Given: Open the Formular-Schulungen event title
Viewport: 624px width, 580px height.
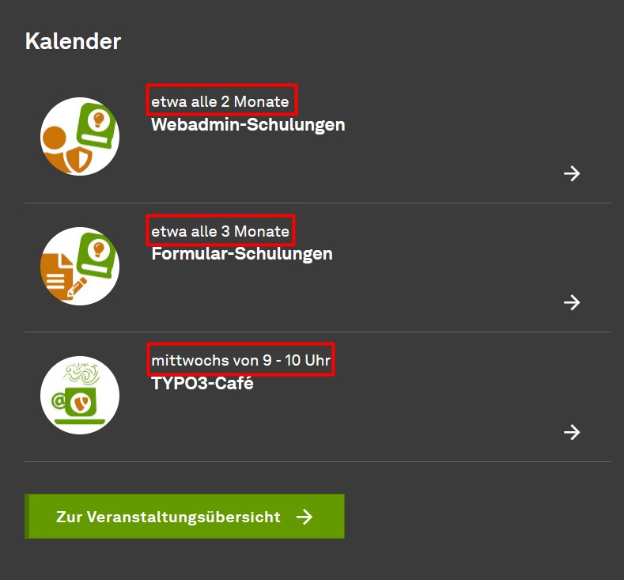Looking at the screenshot, I should pos(242,254).
